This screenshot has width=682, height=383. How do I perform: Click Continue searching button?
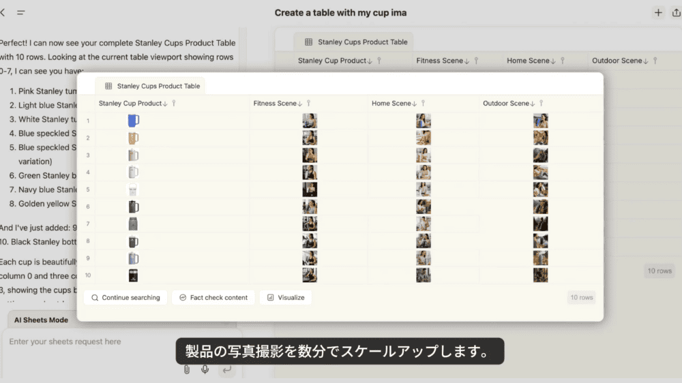coord(125,298)
